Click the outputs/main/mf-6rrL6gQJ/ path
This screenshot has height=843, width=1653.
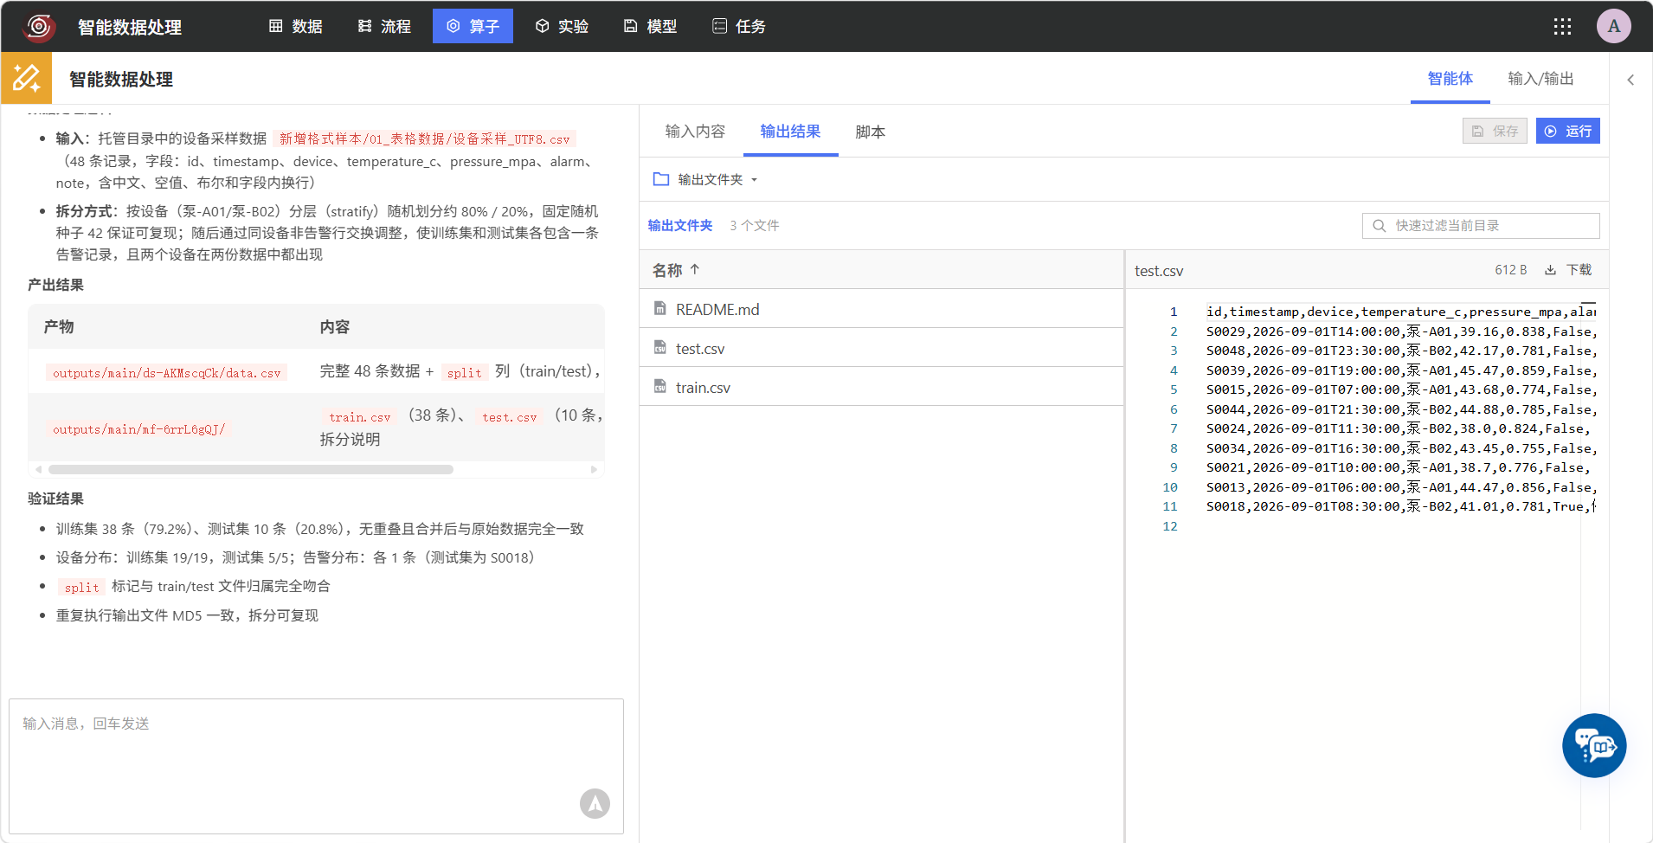coord(138,429)
